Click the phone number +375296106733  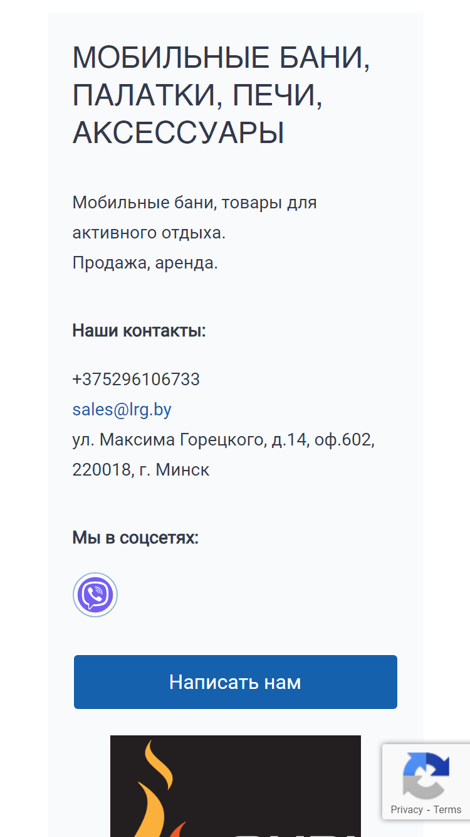point(136,380)
